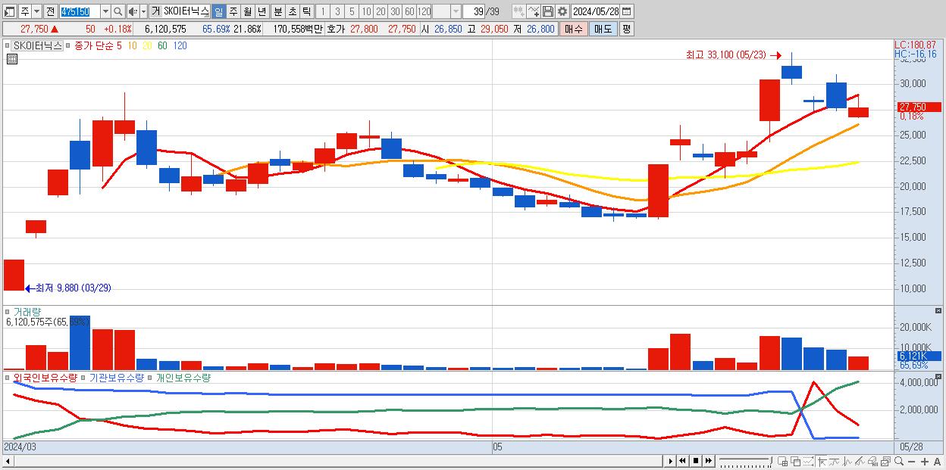Image resolution: width=946 pixels, height=470 pixels.
Task: Toggle the box before the 기관보유수량 legend
Action: click(x=84, y=377)
